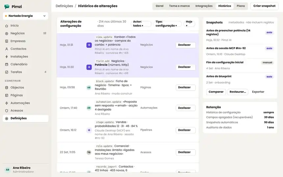Click AR avatar on block.update row
This screenshot has height=177, width=283.
(89, 87)
